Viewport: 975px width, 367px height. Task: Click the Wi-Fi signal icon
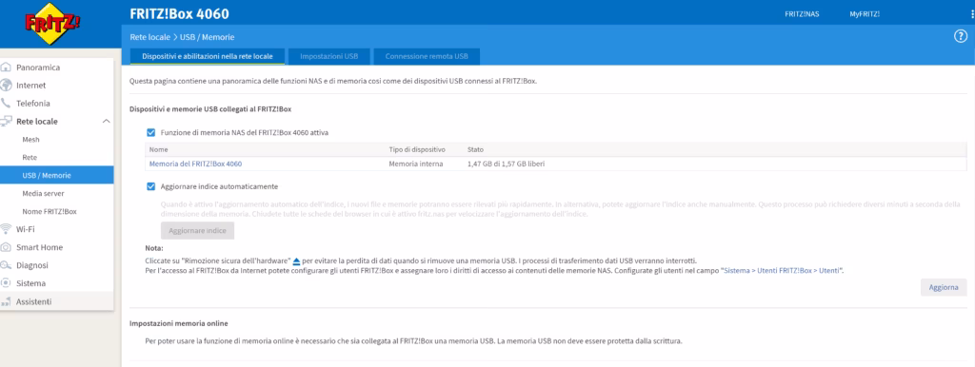7,228
